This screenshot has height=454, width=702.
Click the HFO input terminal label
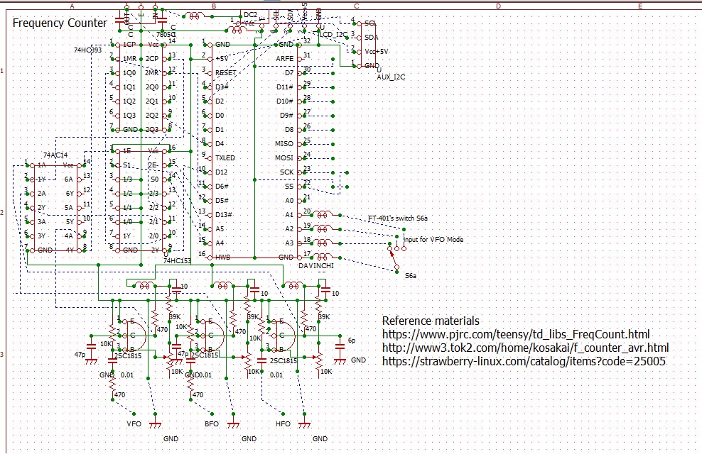click(x=283, y=423)
